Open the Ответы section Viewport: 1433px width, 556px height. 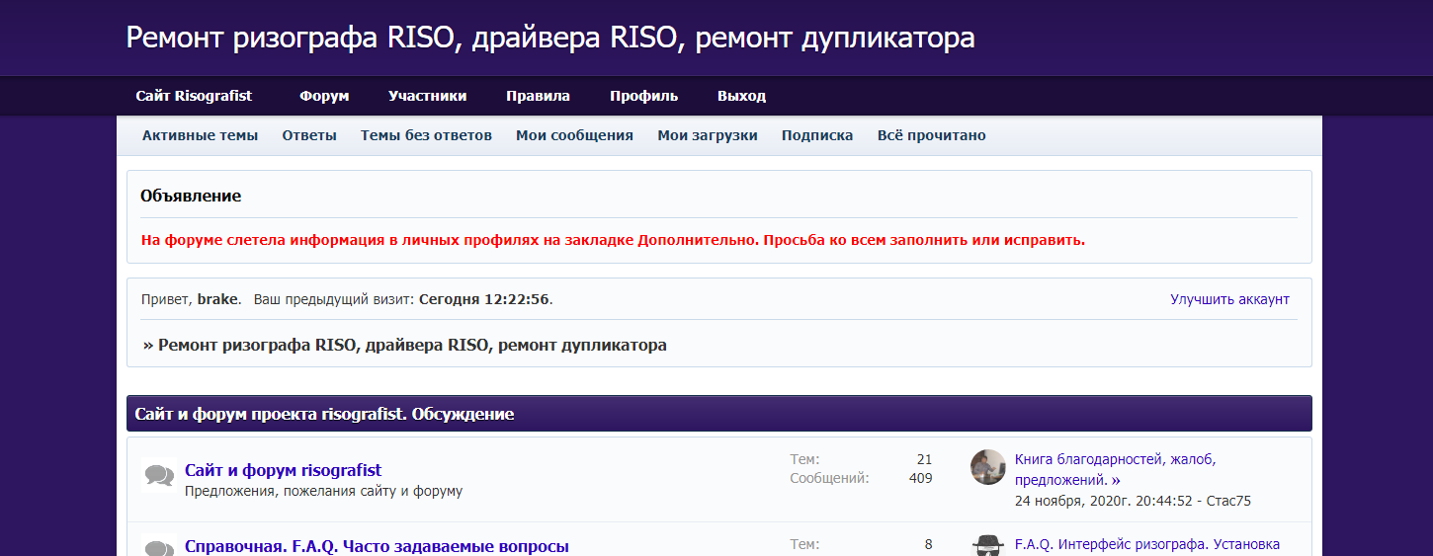309,135
